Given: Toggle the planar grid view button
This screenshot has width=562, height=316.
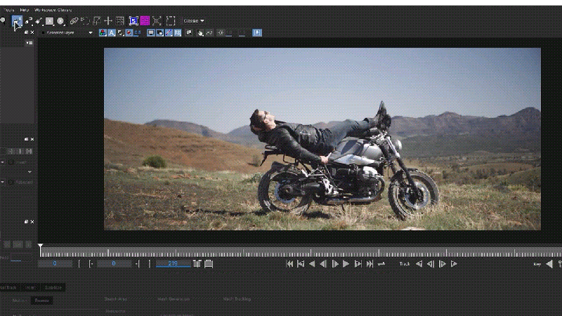Looking at the screenshot, I should [x=178, y=32].
